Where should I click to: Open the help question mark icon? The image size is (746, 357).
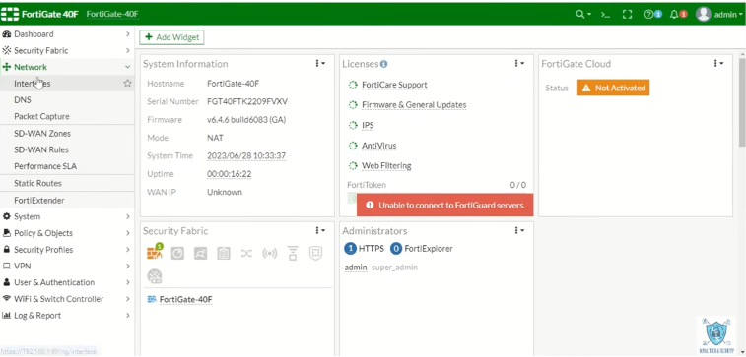tap(648, 14)
